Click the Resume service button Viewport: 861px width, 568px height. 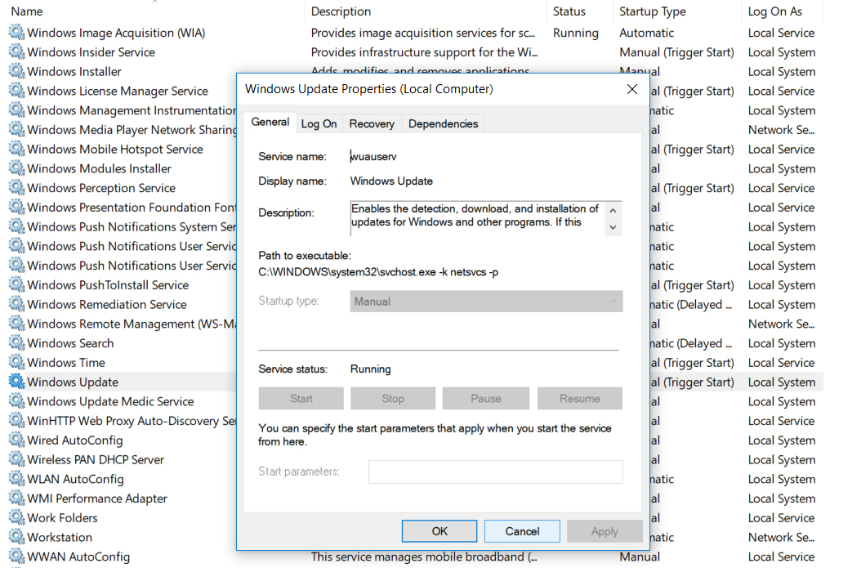pyautogui.click(x=580, y=398)
